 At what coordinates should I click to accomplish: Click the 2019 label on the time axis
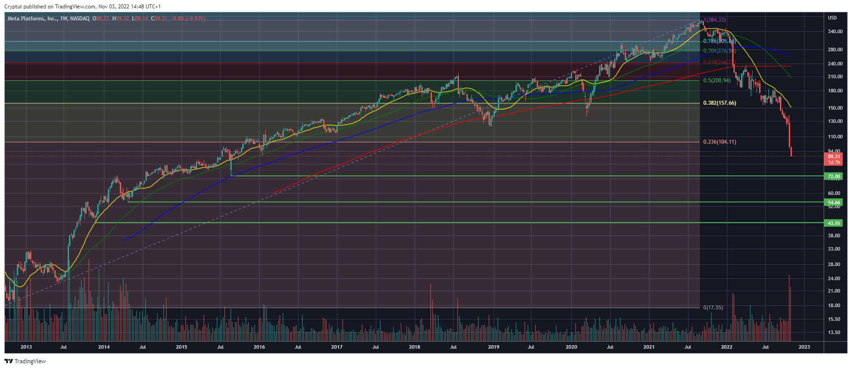[493, 347]
